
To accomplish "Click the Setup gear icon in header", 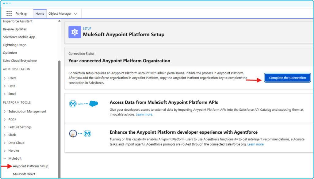I will [75, 32].
